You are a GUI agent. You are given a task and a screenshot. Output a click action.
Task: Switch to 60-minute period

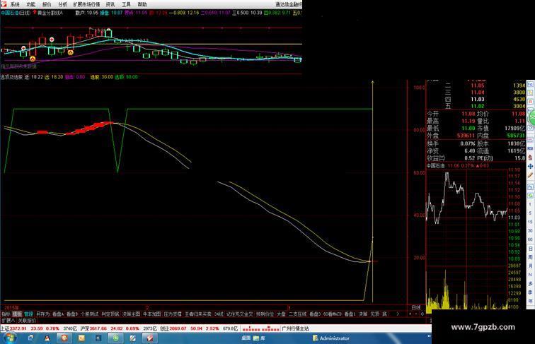click(530, 239)
